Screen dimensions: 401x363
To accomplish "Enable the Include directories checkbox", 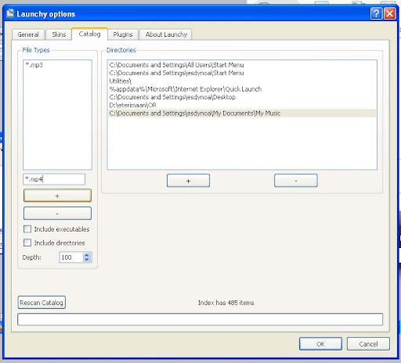I will (x=27, y=243).
